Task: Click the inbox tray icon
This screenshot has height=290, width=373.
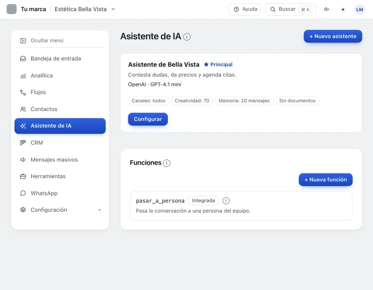Action: click(x=23, y=59)
